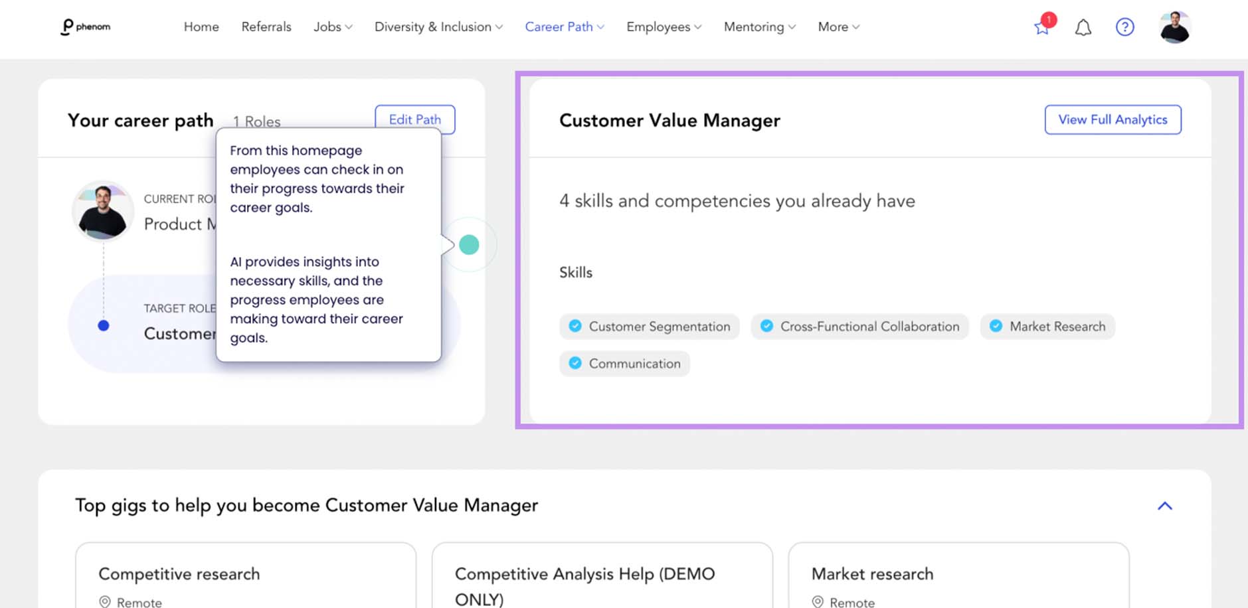Go to the Home page

(x=201, y=27)
